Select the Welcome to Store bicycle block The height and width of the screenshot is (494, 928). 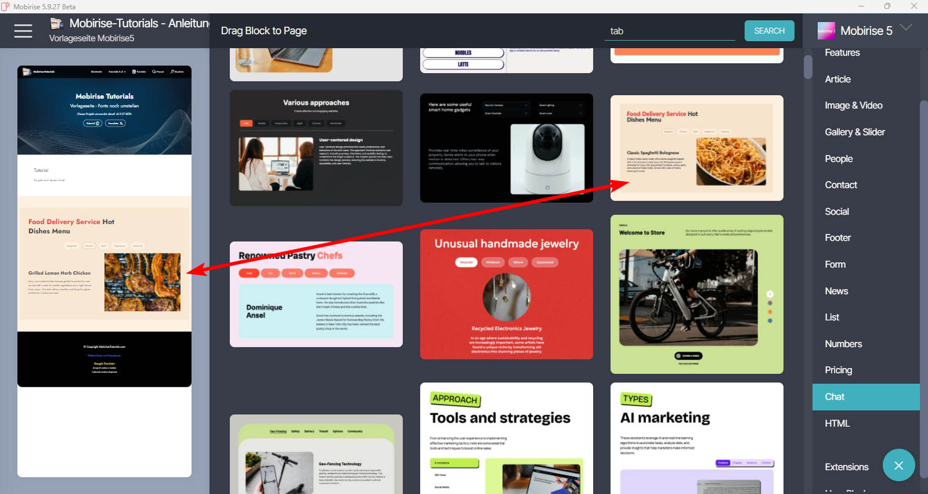click(x=696, y=294)
